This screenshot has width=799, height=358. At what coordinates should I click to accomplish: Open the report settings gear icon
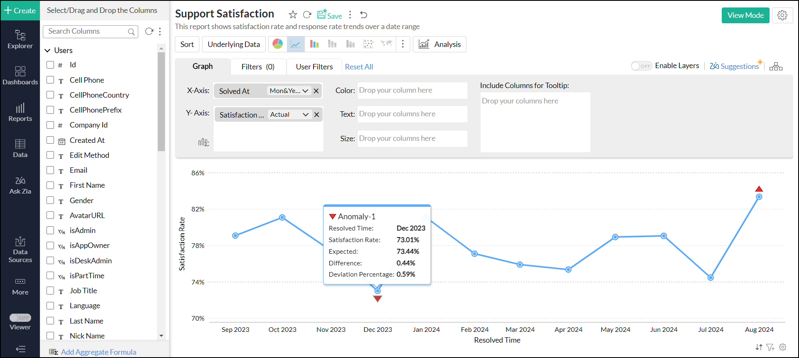pos(782,15)
